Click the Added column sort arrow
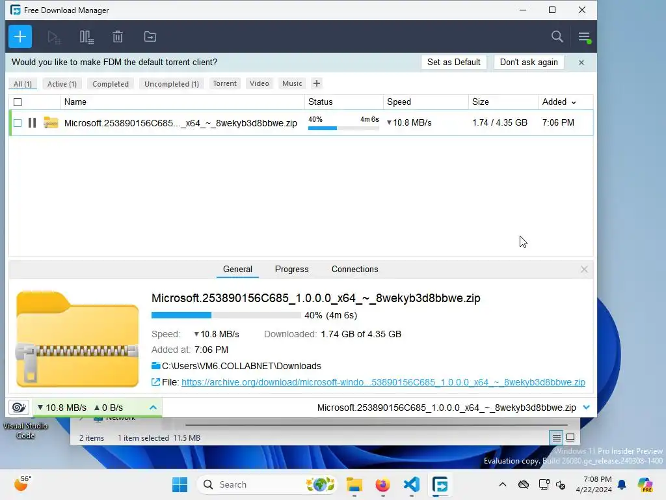 574,102
